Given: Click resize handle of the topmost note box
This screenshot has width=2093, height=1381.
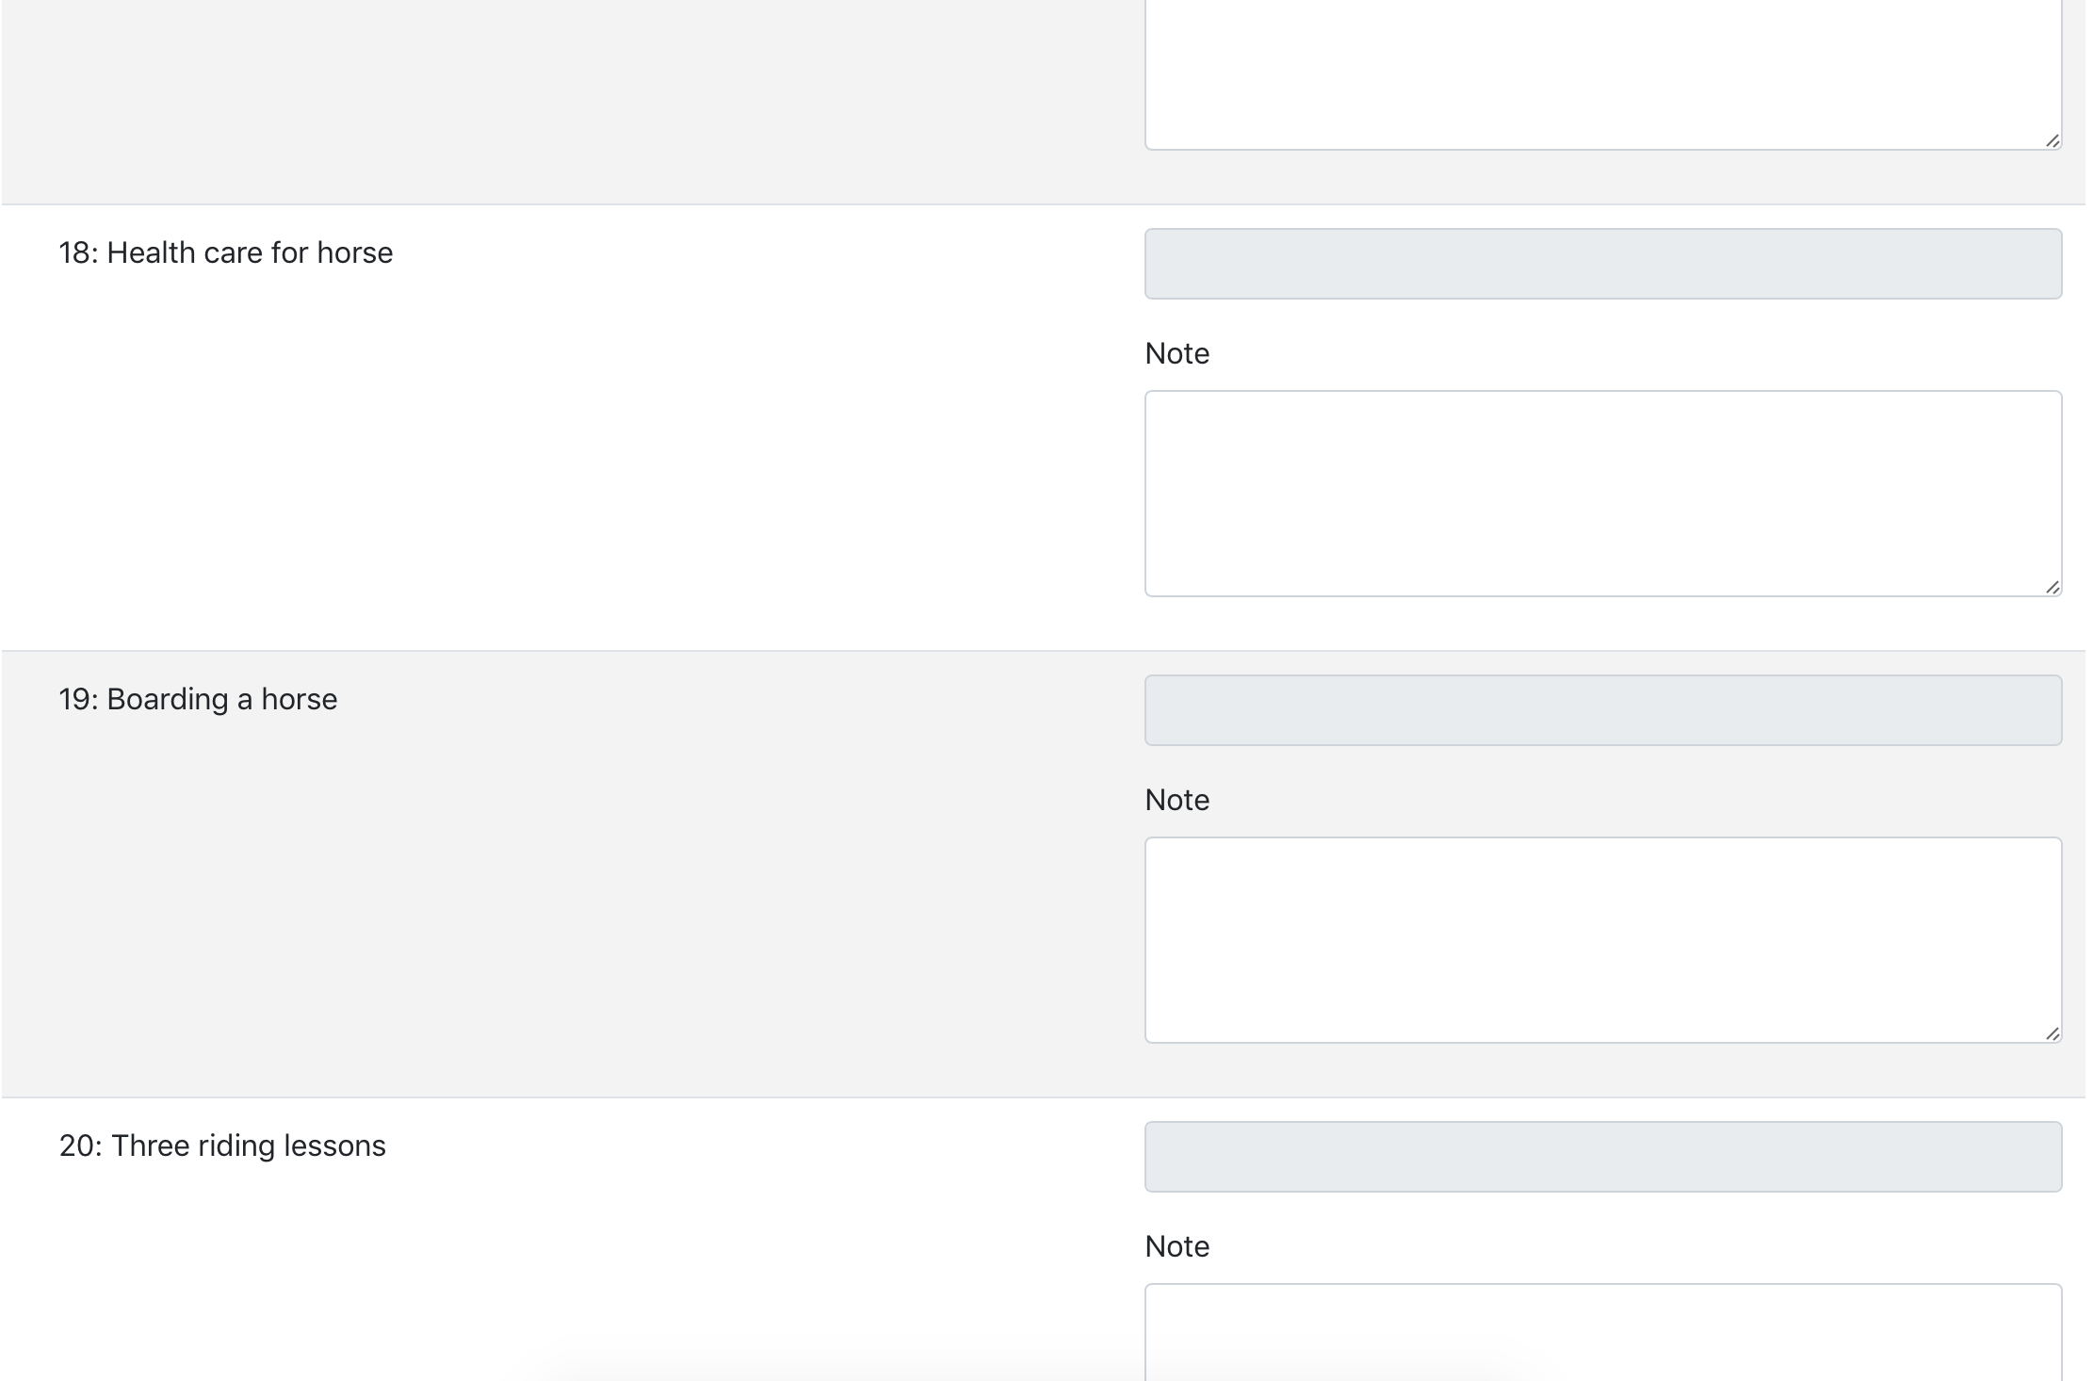Looking at the screenshot, I should [x=2052, y=140].
